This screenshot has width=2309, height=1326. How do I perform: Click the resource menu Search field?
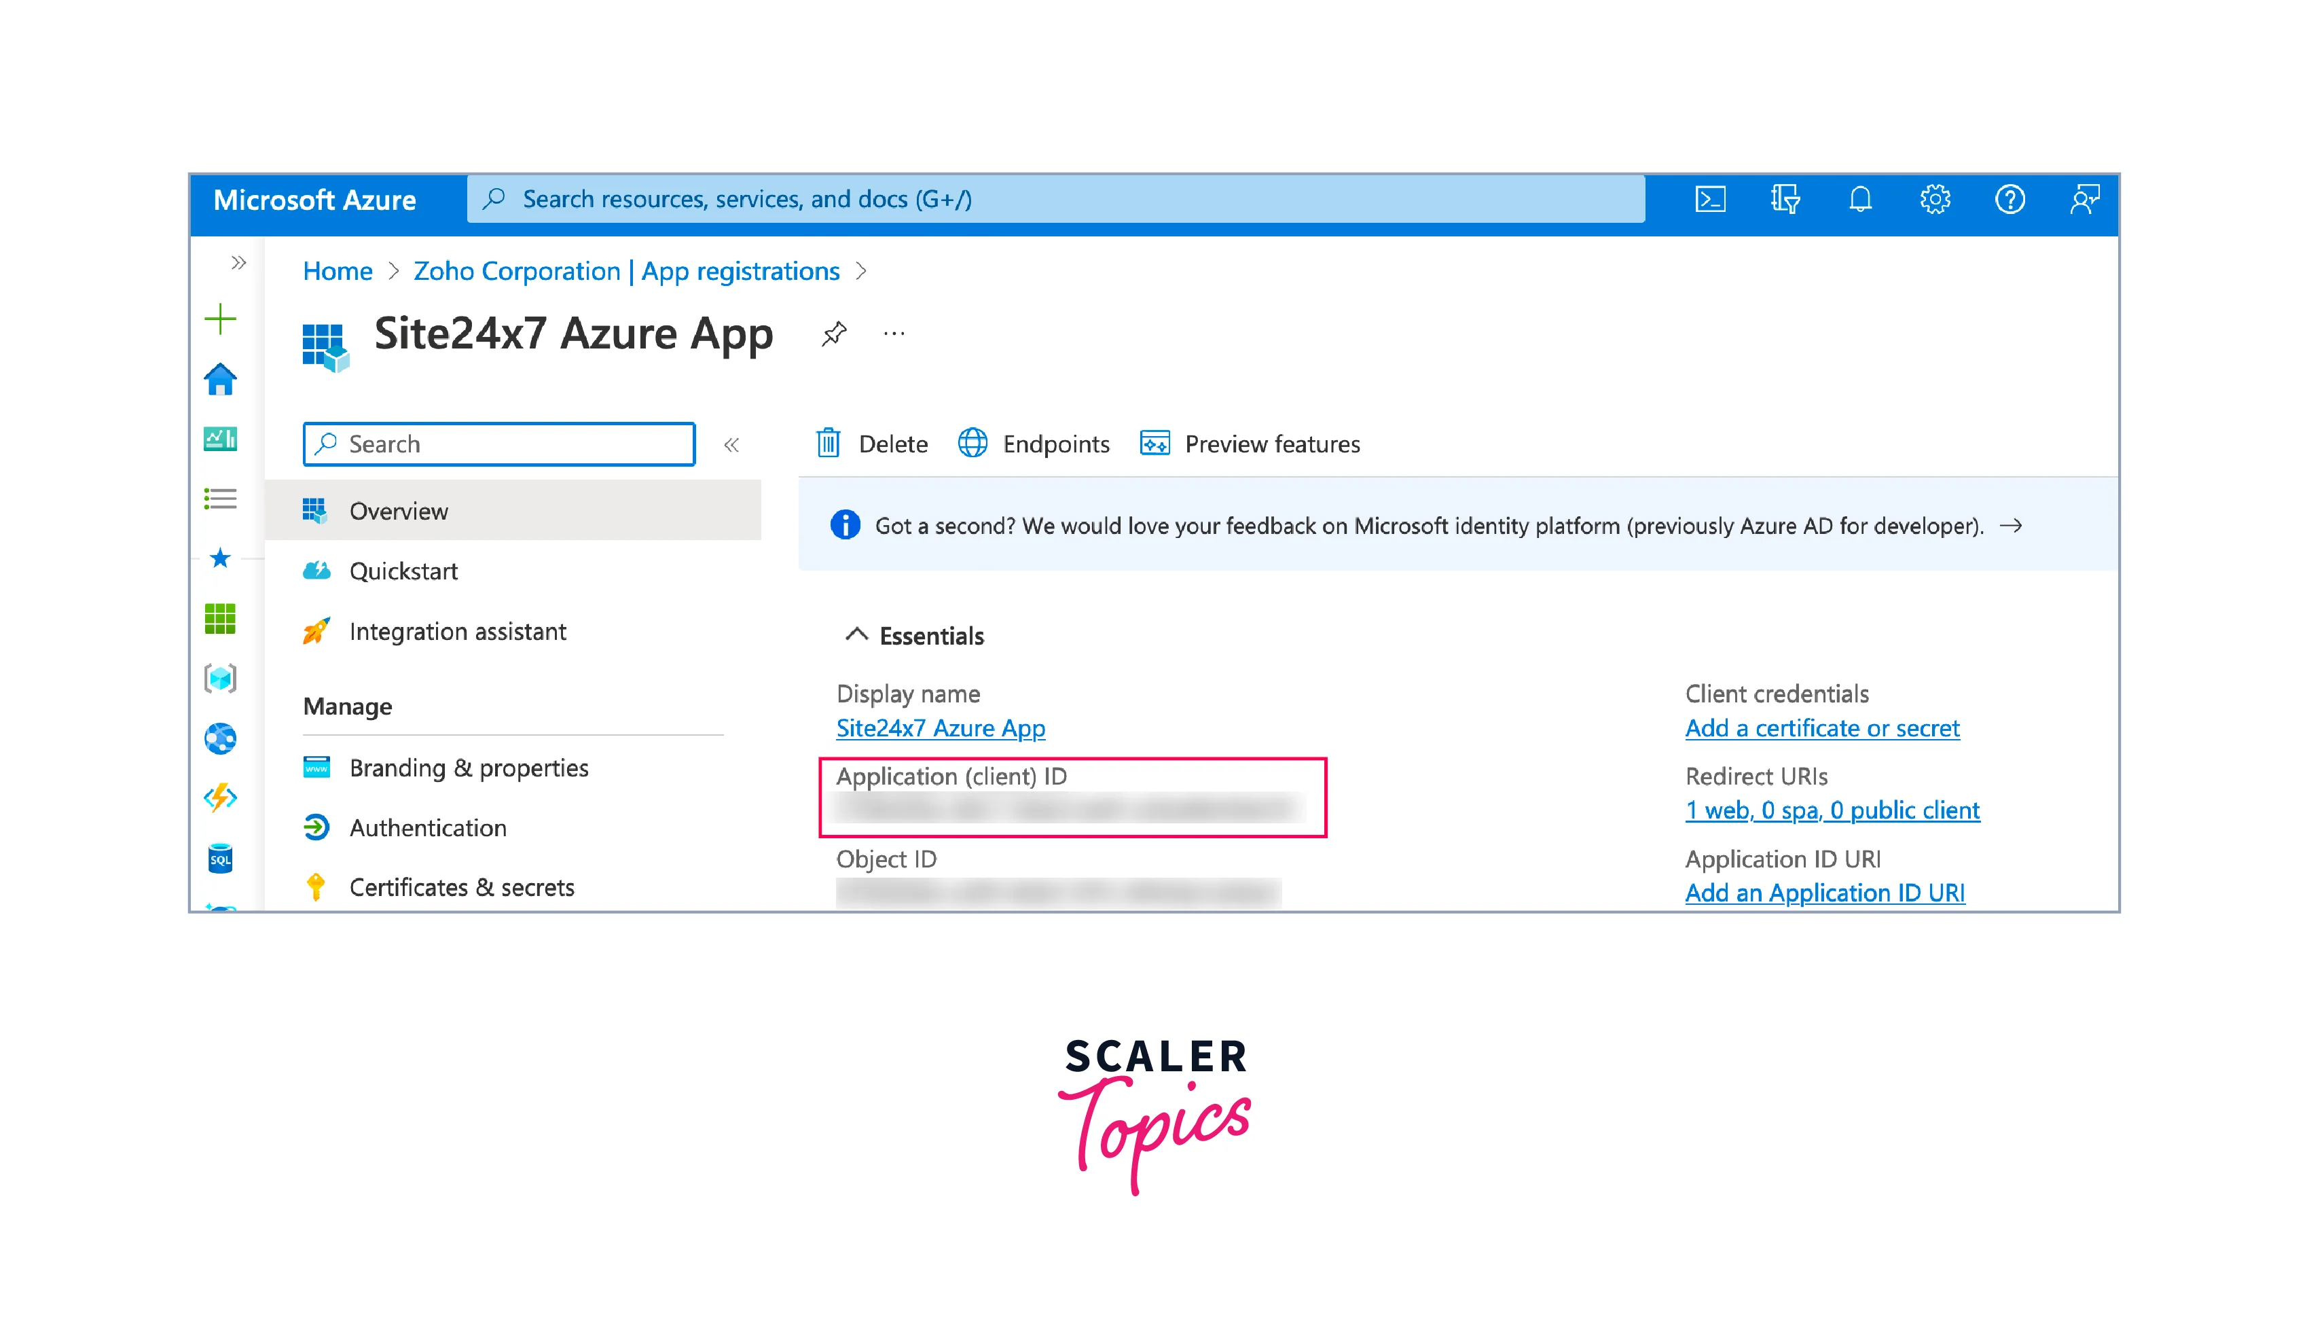pyautogui.click(x=499, y=444)
